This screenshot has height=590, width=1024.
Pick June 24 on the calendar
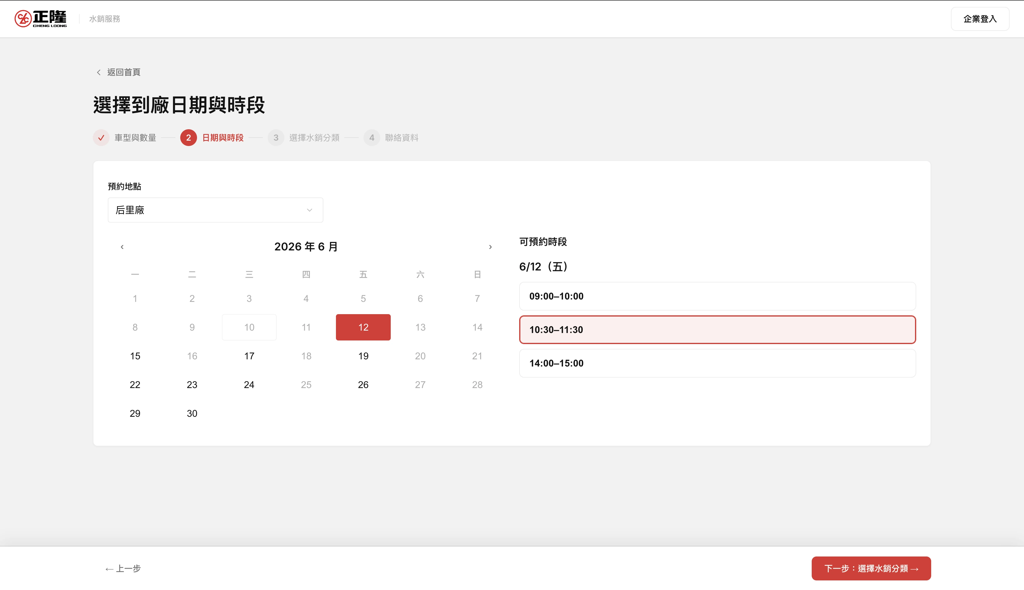click(249, 385)
